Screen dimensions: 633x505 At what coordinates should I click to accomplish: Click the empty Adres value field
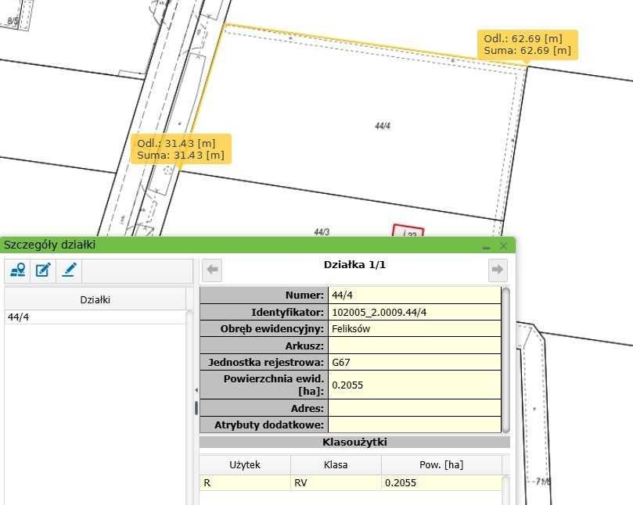(415, 408)
